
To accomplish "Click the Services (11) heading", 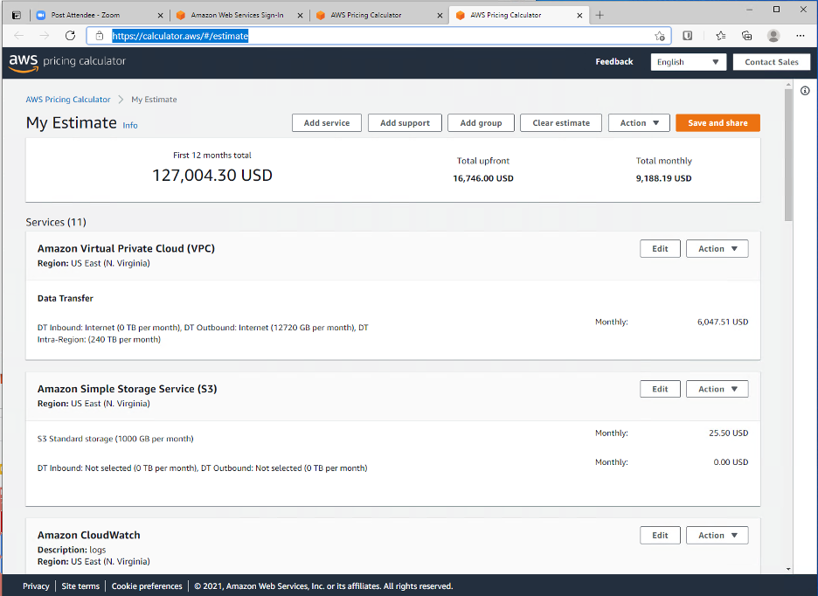I will tap(56, 222).
